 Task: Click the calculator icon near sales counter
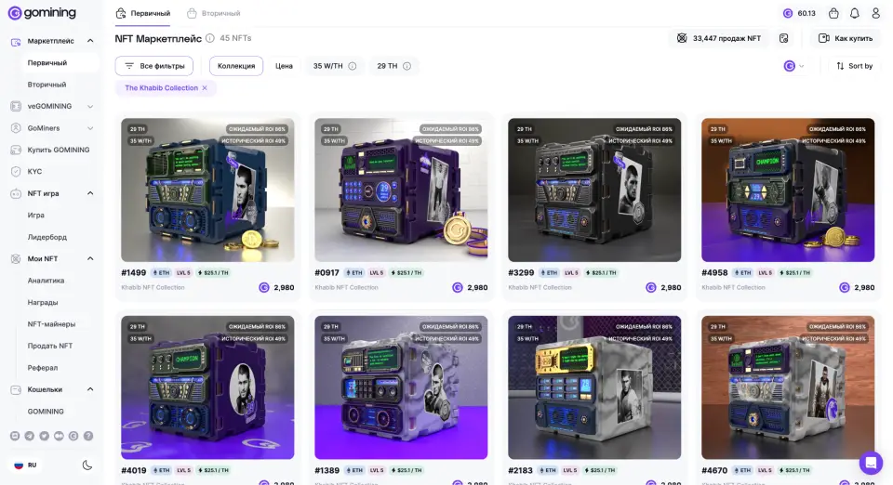point(783,38)
